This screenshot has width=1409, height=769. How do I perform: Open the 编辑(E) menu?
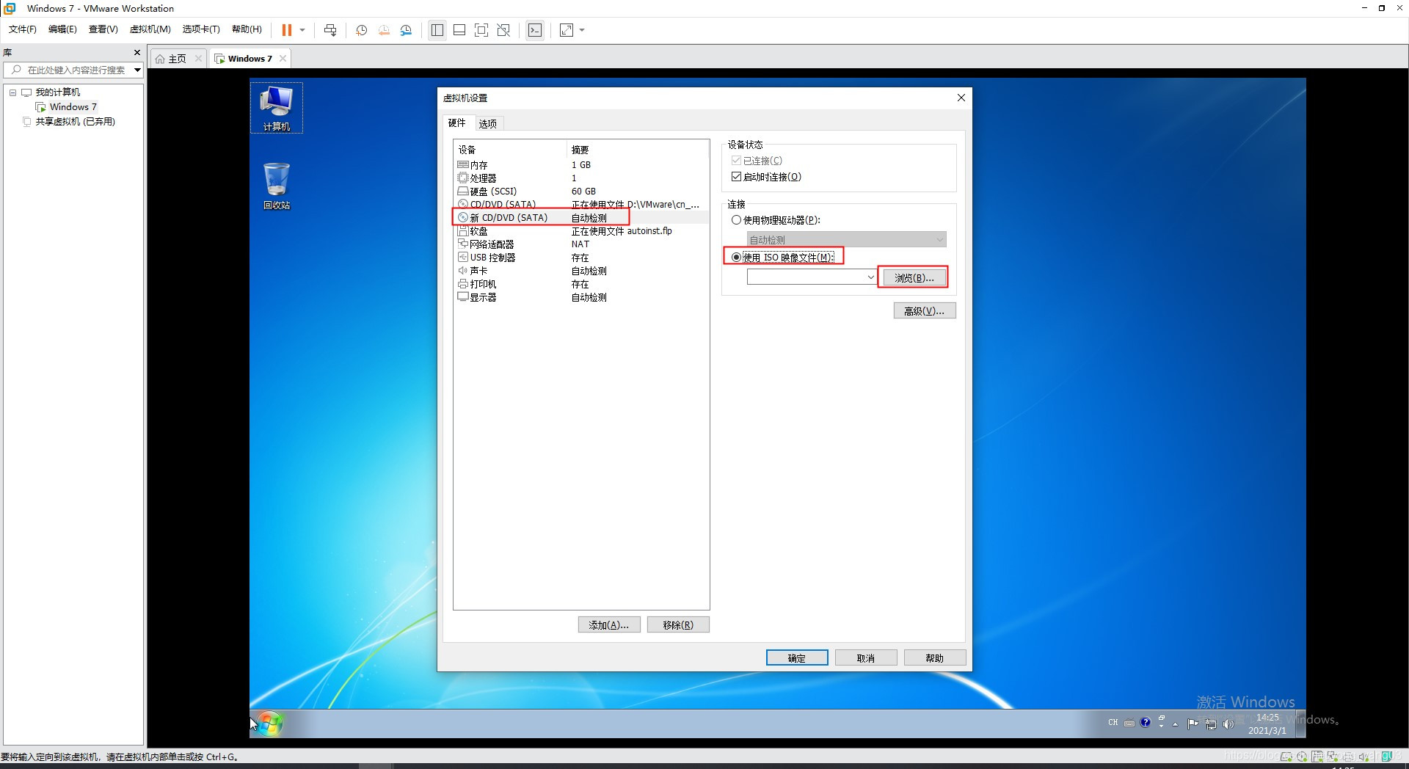click(x=62, y=29)
